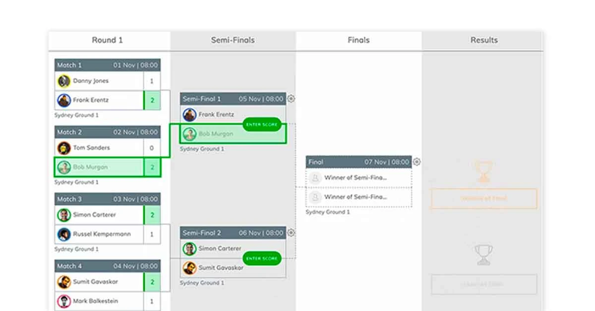Screen dimensions: 595x311
Task: Open the settings gear for the Final match
Action: (x=416, y=161)
